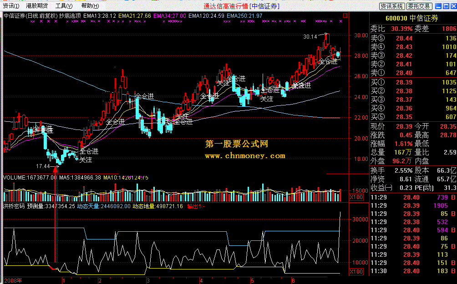This screenshot has height=284, width=457.
Task: Select the EMA250:21.97 legend label
Action: [x=244, y=16]
